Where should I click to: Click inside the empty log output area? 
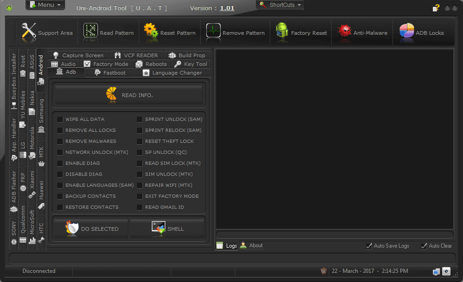click(335, 139)
